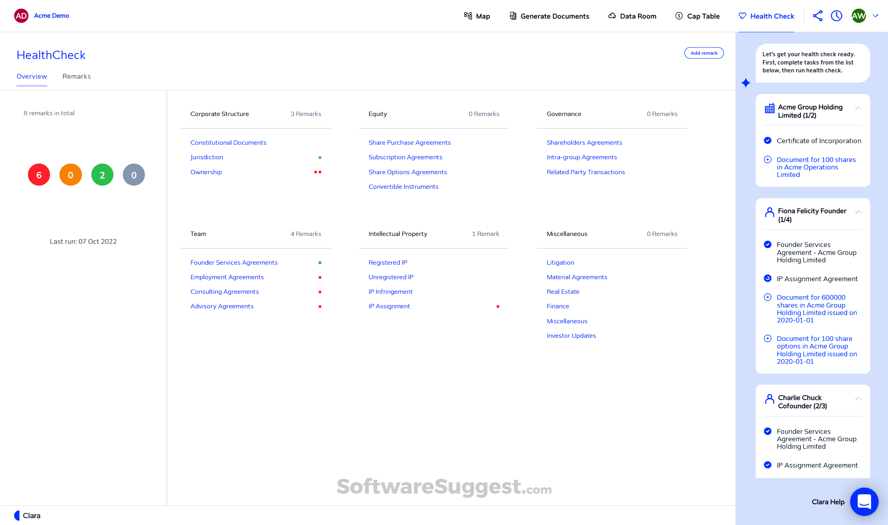This screenshot has width=888, height=525.
Task: Toggle Charlie's IP Assignment Agreement checkmark
Action: tap(767, 465)
